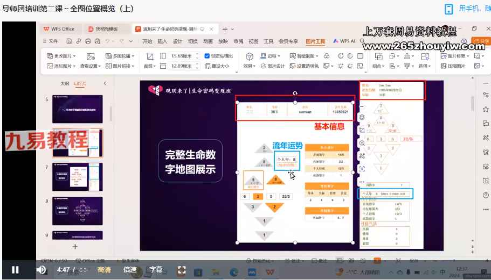Switch to the 大纲 outline tab

pos(64,84)
